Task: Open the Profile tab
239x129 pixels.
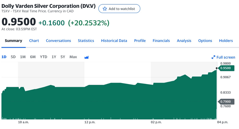Action: (x=140, y=41)
